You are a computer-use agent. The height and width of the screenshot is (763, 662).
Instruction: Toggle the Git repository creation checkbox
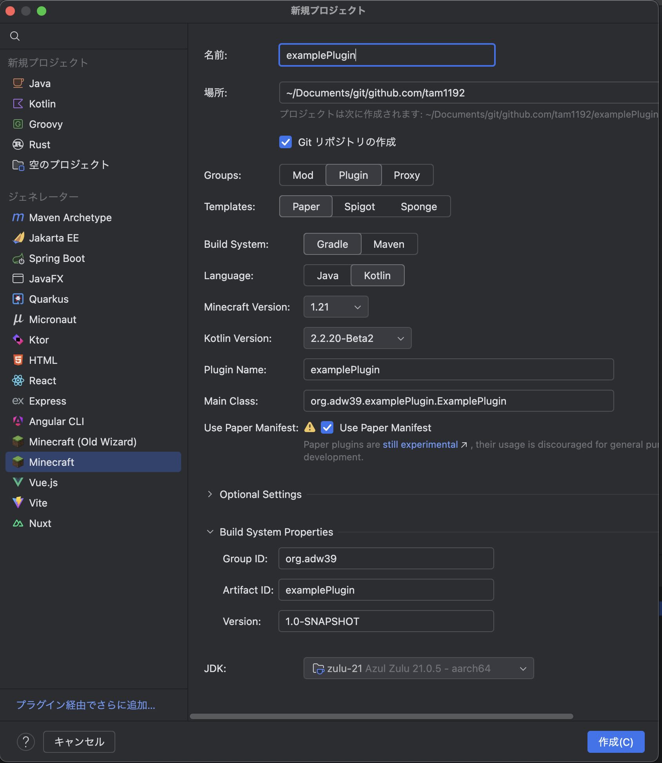[x=286, y=142]
